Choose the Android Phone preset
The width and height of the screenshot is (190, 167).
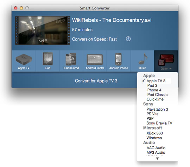[119, 61]
